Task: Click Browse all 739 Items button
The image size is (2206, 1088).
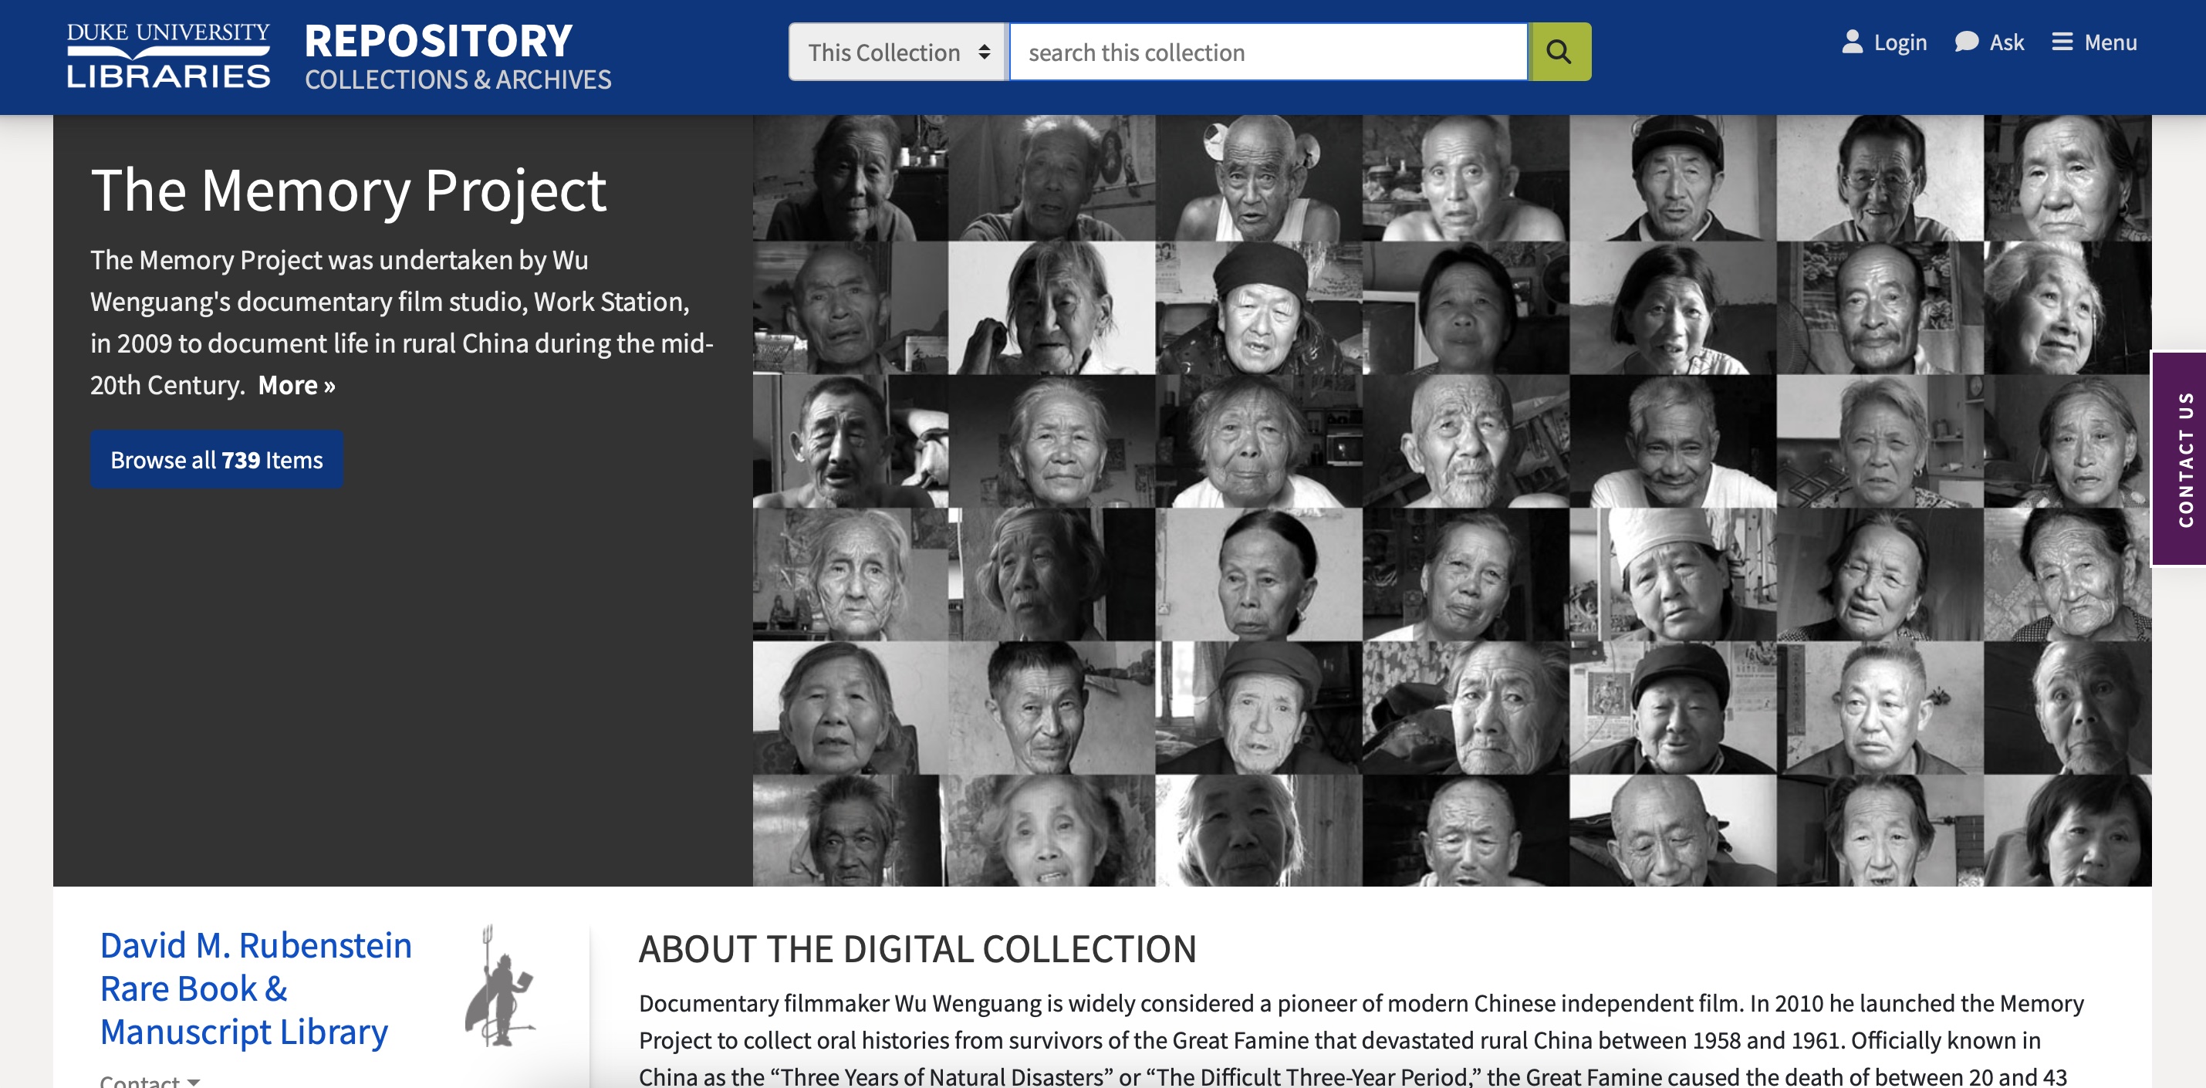Action: click(217, 460)
